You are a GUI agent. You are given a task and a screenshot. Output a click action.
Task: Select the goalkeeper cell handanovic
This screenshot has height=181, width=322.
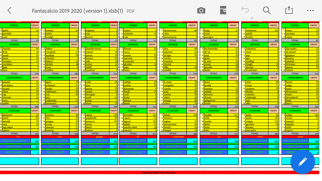[x=257, y=30]
